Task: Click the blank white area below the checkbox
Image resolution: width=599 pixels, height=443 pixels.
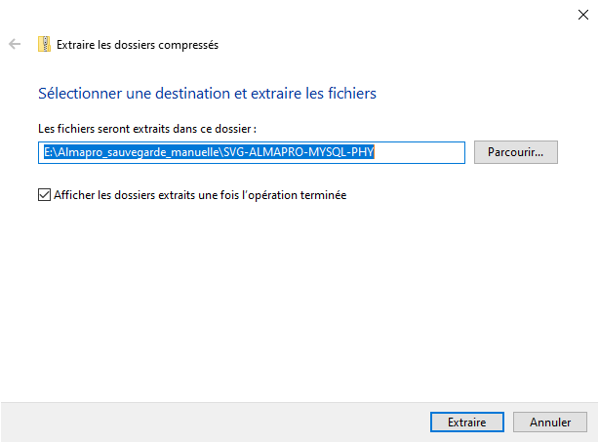Action: [x=298, y=299]
